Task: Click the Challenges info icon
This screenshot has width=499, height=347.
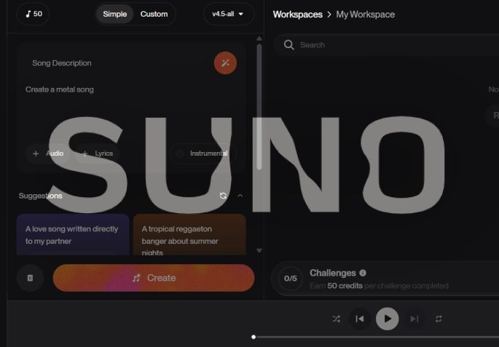Action: click(363, 273)
